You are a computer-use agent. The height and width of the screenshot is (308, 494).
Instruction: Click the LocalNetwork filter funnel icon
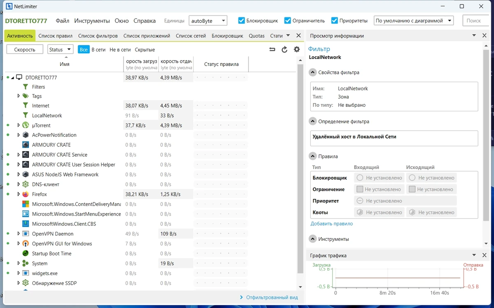pos(26,115)
